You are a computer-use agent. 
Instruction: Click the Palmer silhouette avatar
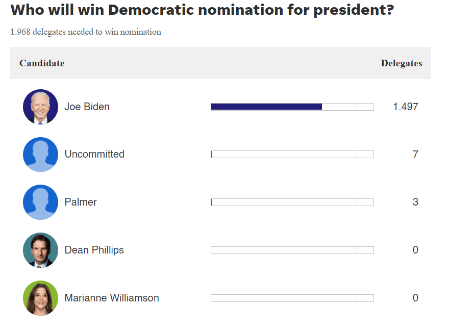(40, 202)
